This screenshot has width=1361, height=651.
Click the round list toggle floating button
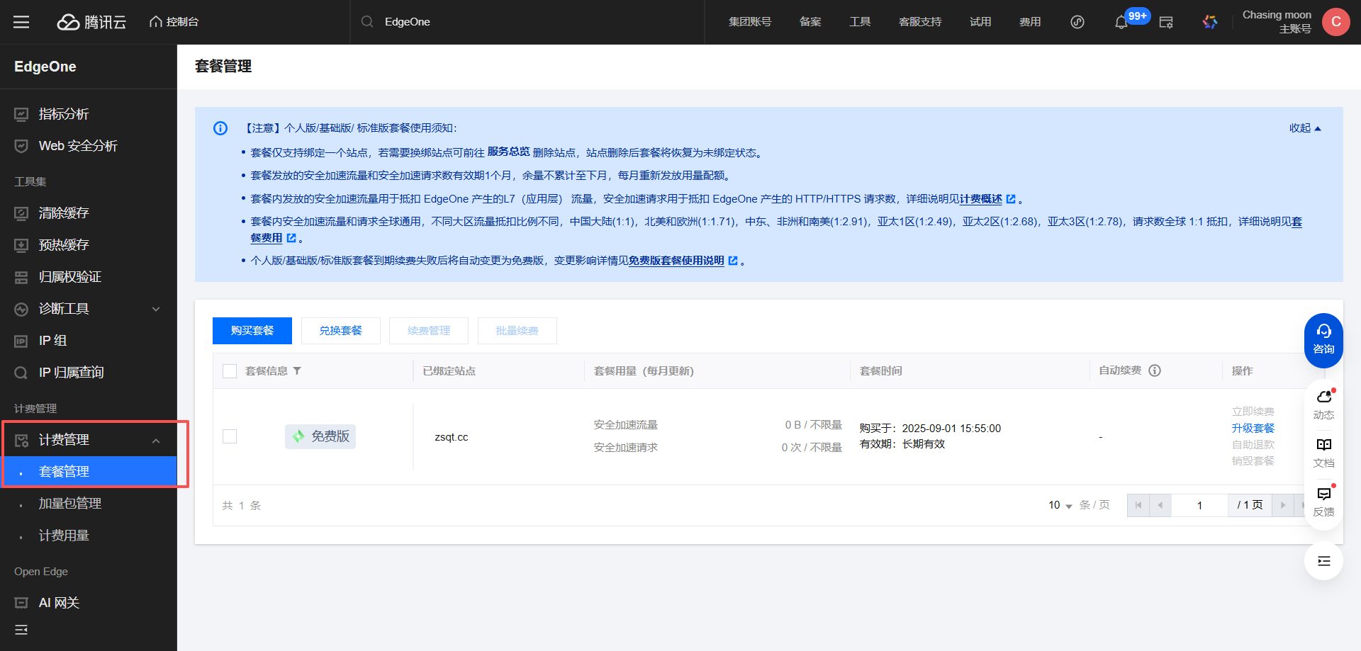1323,561
